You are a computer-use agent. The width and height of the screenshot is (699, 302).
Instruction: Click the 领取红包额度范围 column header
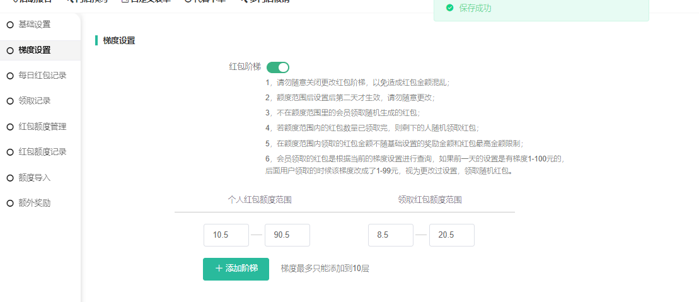click(430, 199)
